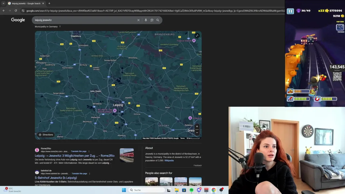
Task: Open the weather widget in the taskbar
Action: coord(13,190)
